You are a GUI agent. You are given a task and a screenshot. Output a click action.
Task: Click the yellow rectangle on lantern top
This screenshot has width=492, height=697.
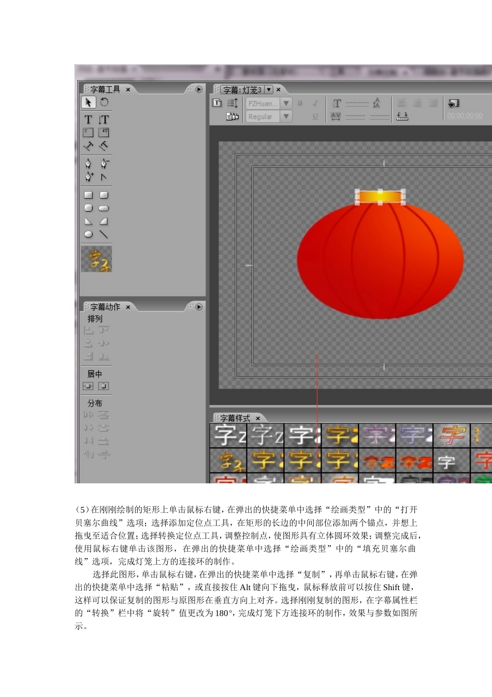coord(380,197)
